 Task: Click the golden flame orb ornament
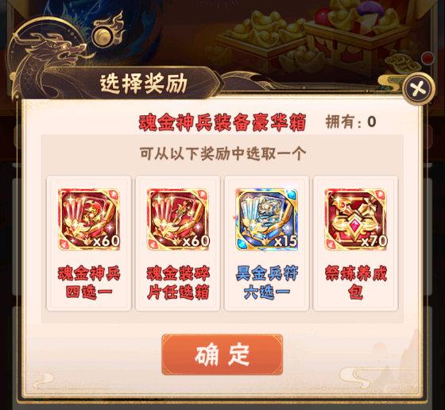[x=108, y=33]
